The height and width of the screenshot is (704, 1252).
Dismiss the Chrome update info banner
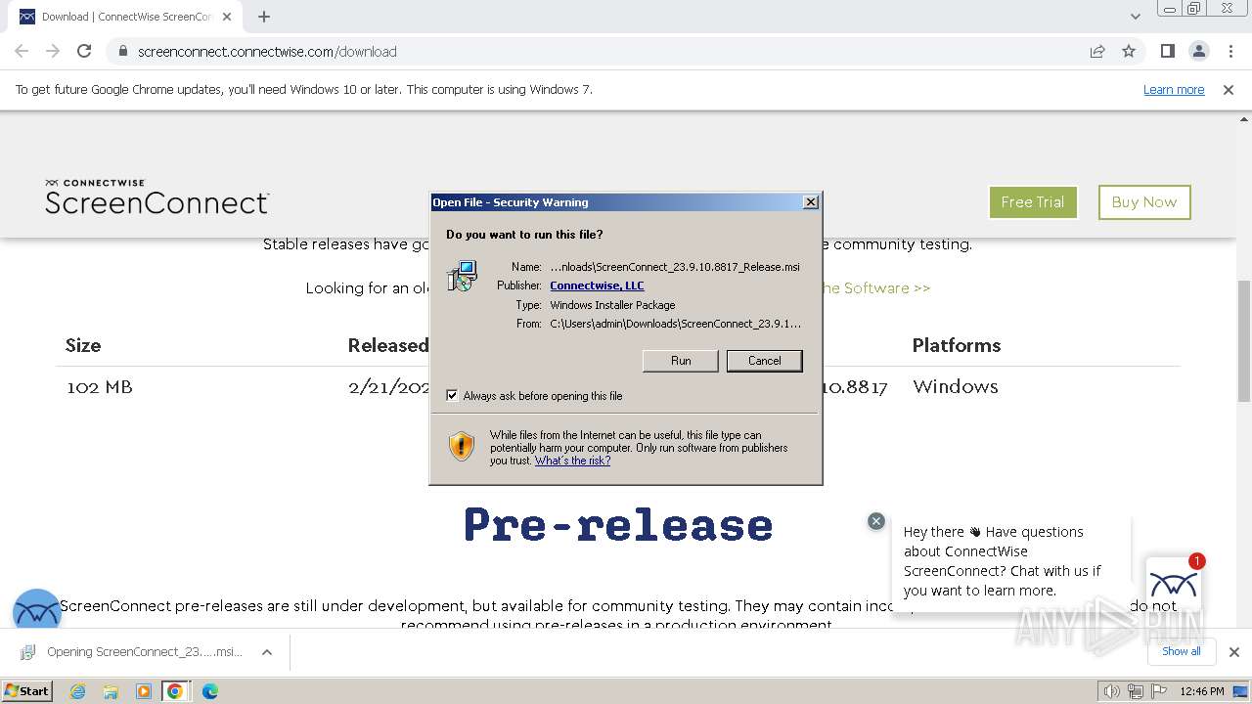point(1229,90)
